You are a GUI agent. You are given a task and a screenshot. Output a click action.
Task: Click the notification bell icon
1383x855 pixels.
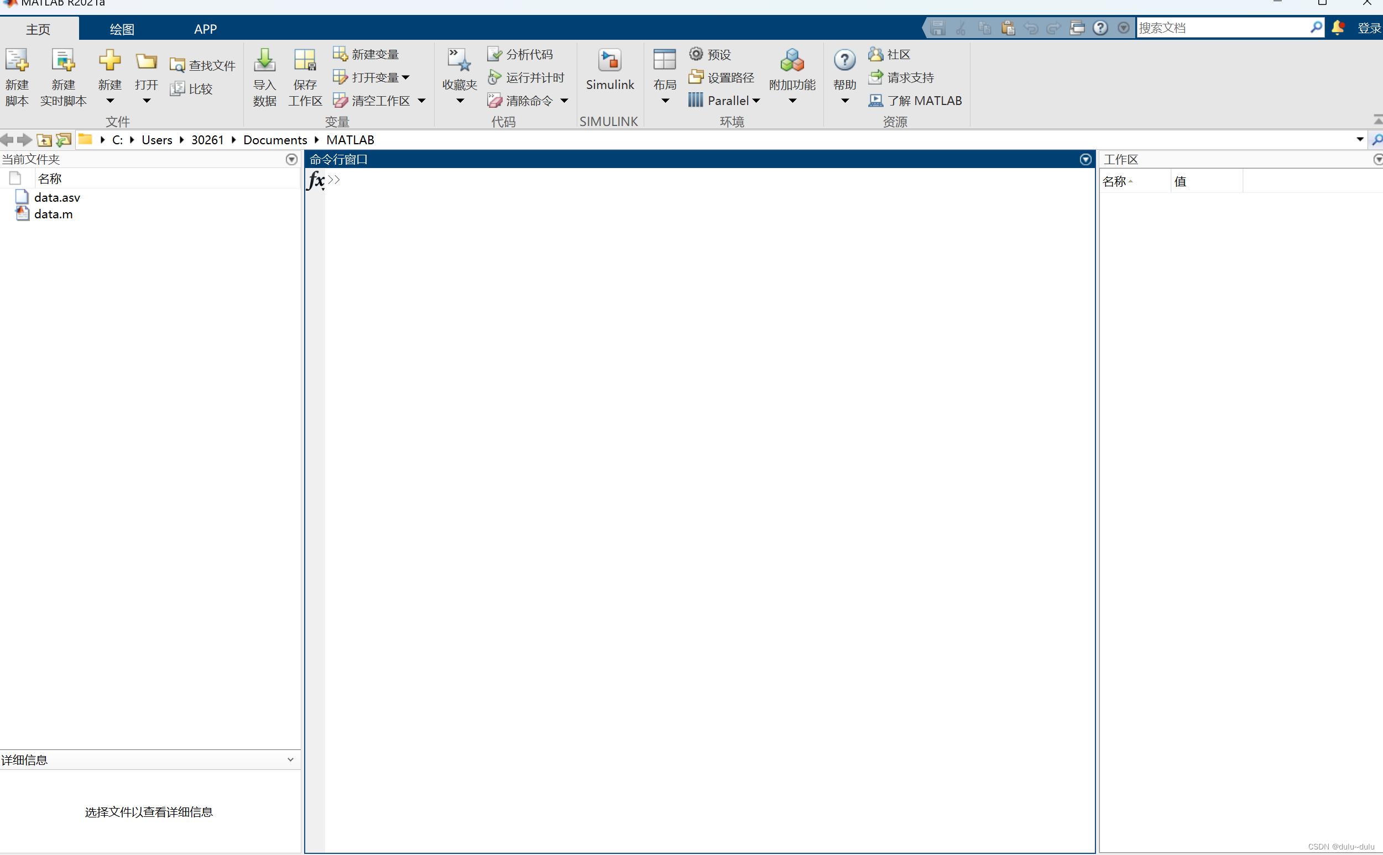click(x=1338, y=28)
